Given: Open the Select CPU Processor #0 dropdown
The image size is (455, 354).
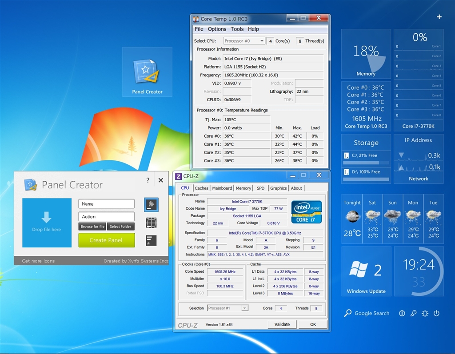Looking at the screenshot, I should 244,41.
